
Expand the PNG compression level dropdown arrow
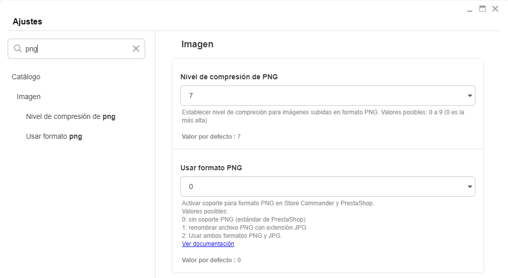[469, 96]
